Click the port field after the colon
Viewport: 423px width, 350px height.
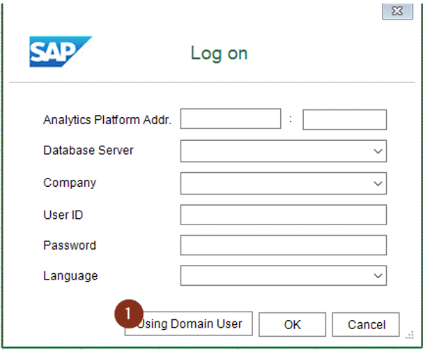[x=344, y=119]
